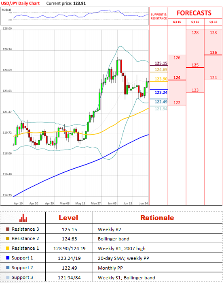The image size is (224, 283).
Task: Click the 125.15 resistance level label
Action: coord(161,63)
